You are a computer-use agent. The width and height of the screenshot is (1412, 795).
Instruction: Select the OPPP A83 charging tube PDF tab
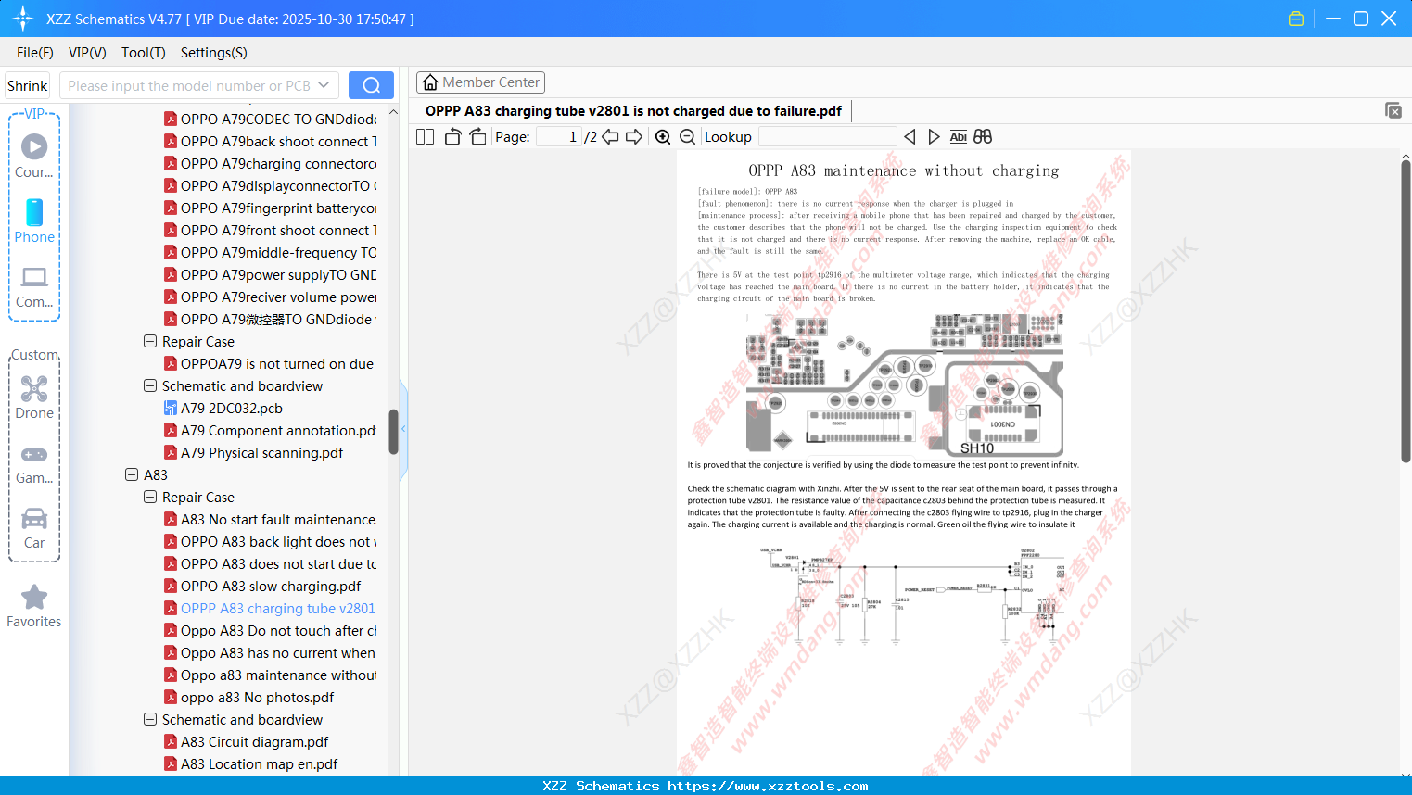(633, 111)
